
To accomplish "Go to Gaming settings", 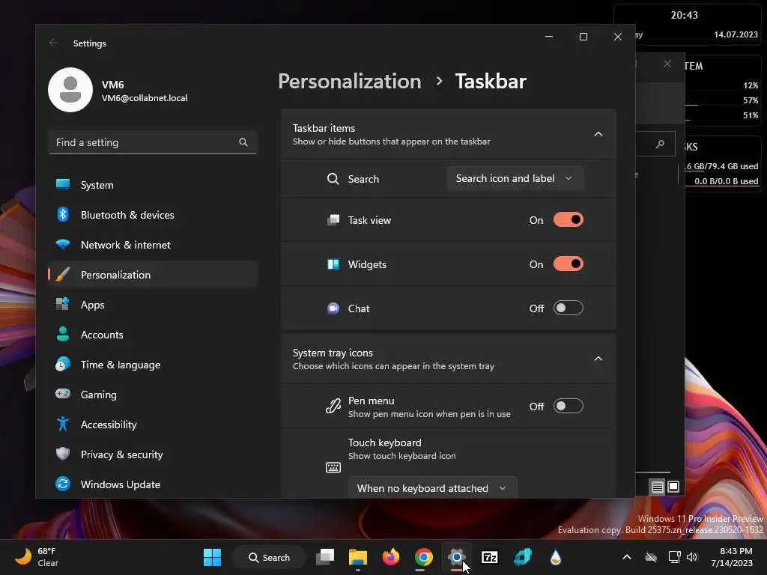I will coord(153,395).
